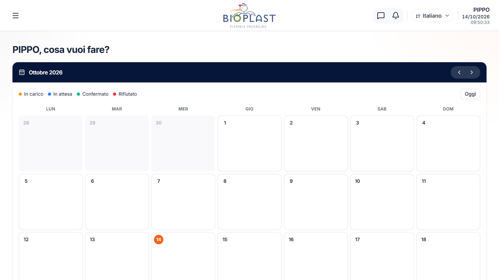Click the Ottobre 2026 month title
The image size is (499, 280).
click(x=45, y=72)
